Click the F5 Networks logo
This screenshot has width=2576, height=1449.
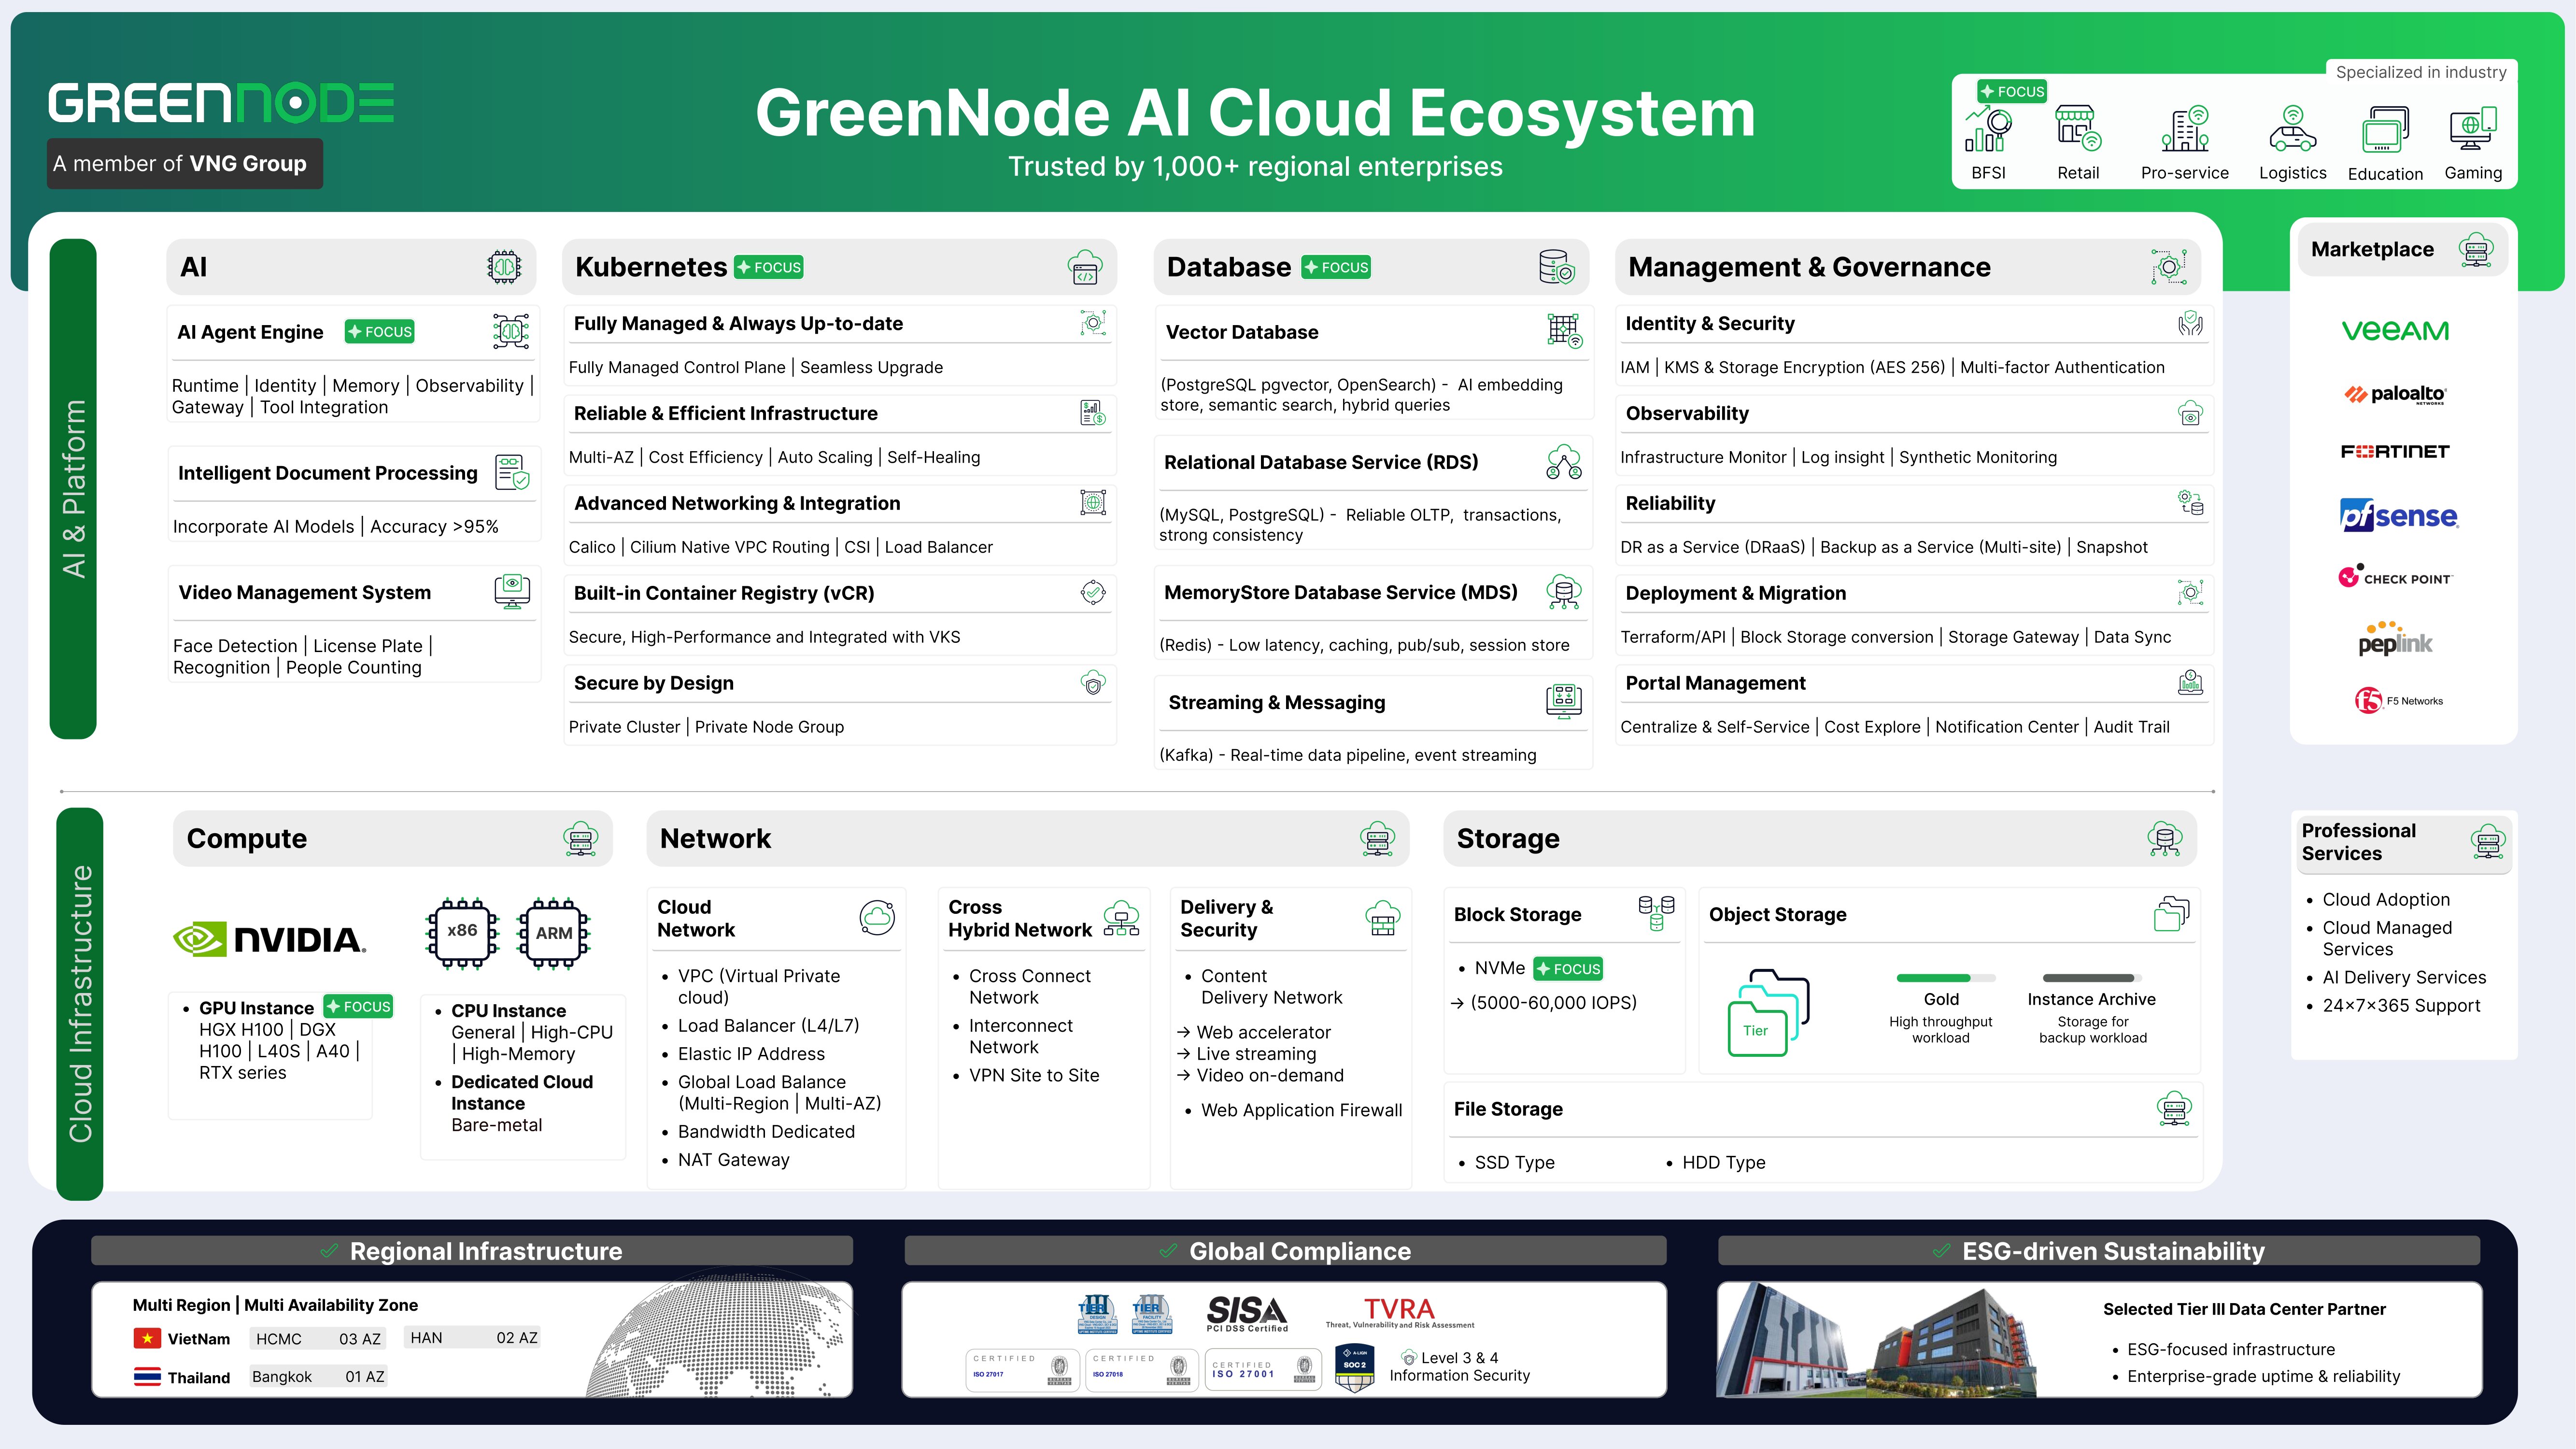[x=2398, y=700]
